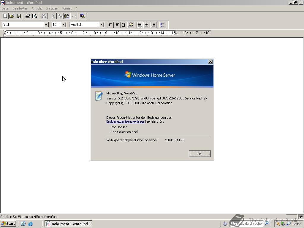
Task: Click OK in the Info über WordPad dialog
Action: [x=200, y=154]
